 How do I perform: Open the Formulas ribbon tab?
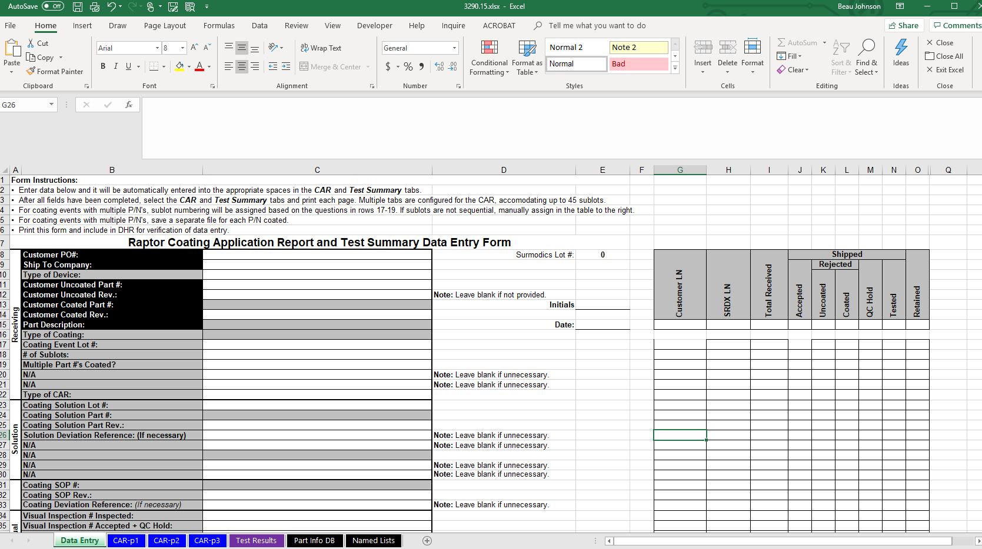[x=219, y=26]
